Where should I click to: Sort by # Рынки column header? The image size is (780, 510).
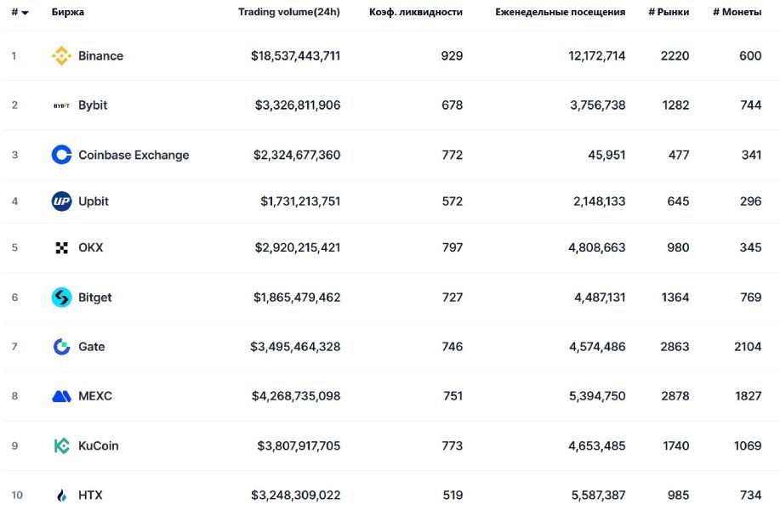click(669, 12)
